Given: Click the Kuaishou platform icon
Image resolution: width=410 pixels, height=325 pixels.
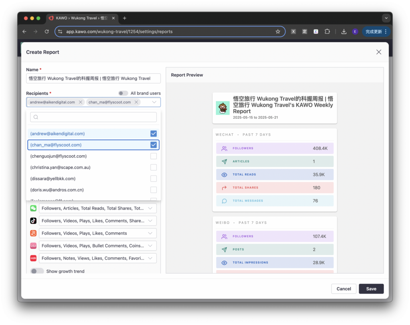Looking at the screenshot, I should 33,233.
